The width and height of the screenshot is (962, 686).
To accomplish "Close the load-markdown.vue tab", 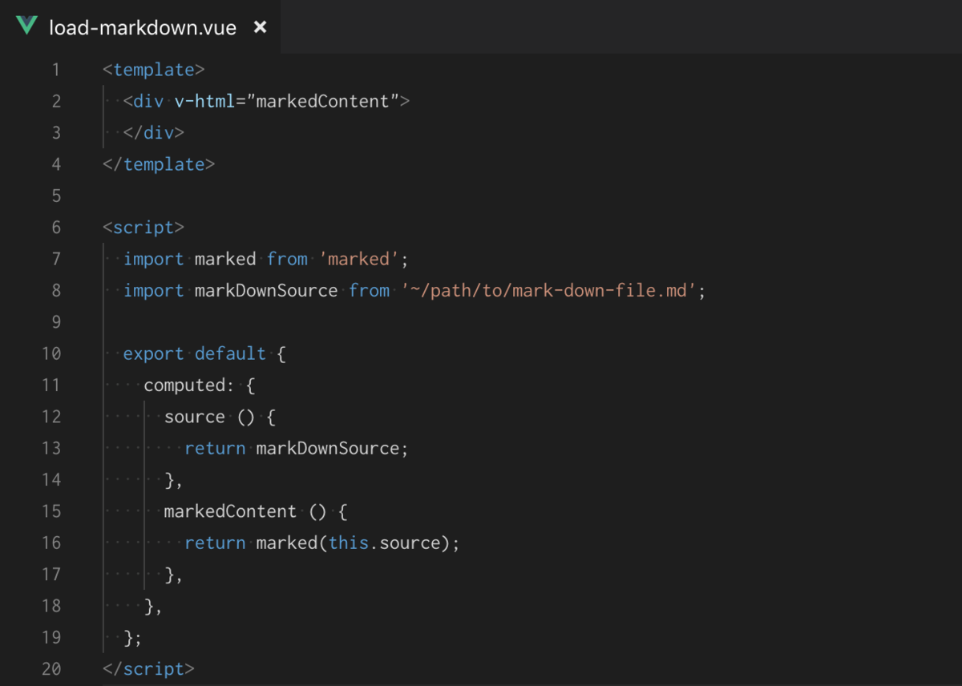I will click(x=260, y=26).
